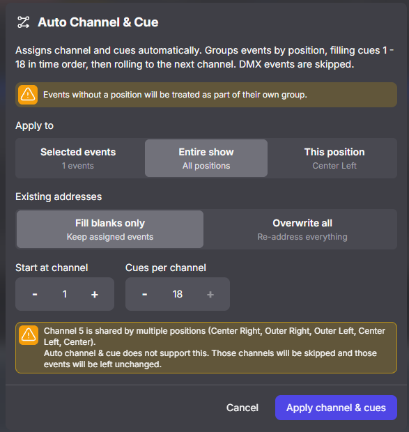Choose Entire show for all positions
This screenshot has width=409, height=432.
206,158
